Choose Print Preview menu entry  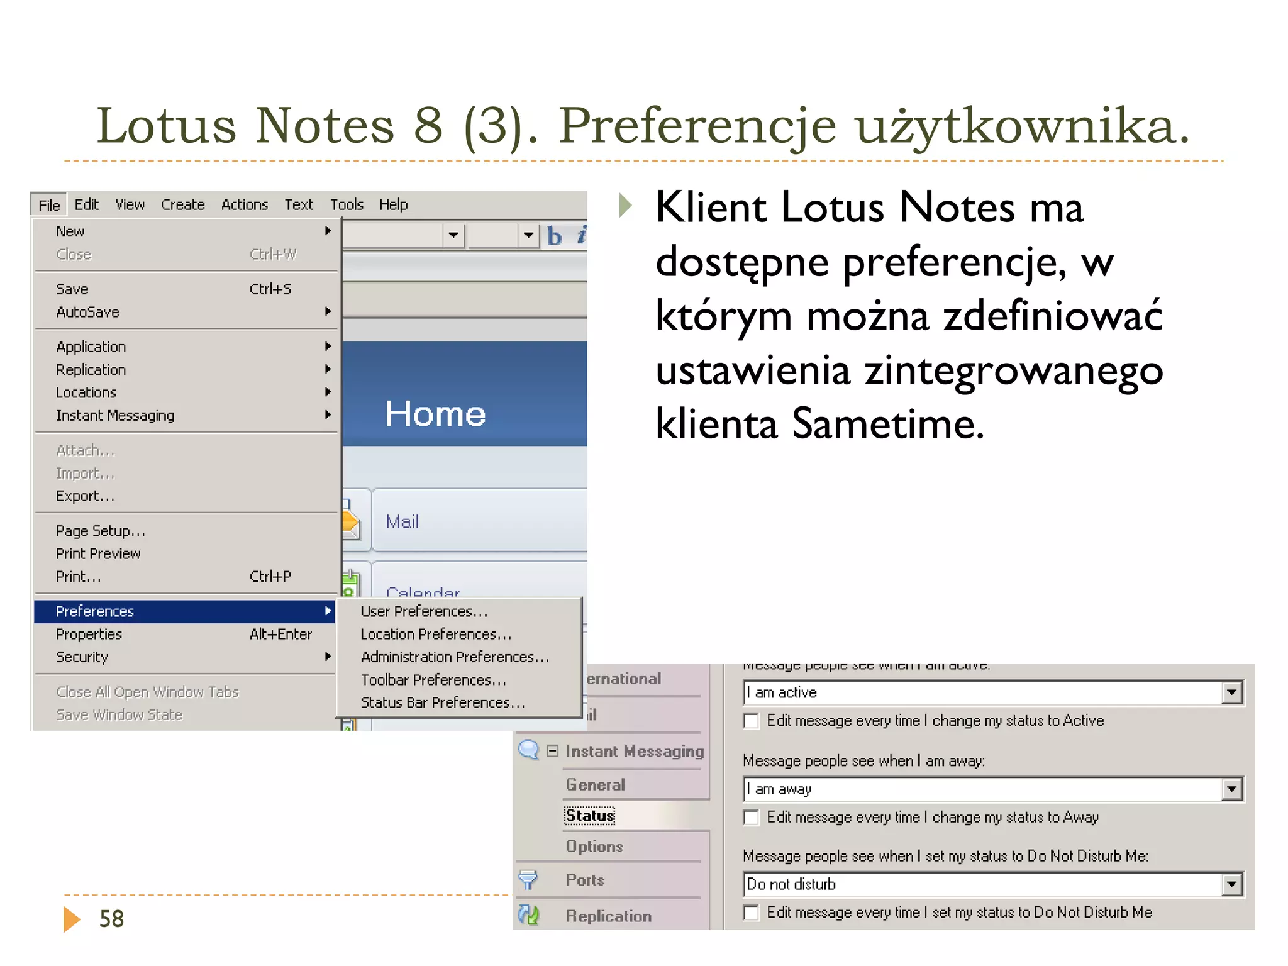tap(186, 554)
